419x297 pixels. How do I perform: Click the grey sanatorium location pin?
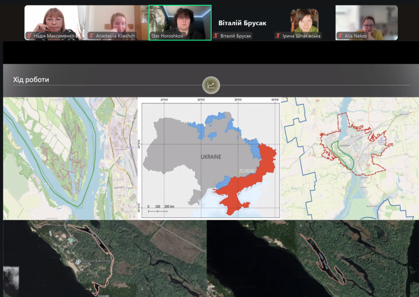click(x=78, y=261)
